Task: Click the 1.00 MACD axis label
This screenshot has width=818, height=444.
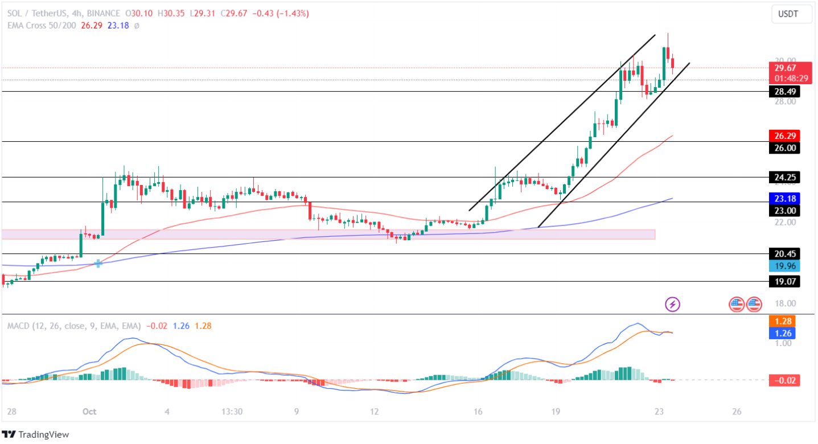Action: coord(783,343)
